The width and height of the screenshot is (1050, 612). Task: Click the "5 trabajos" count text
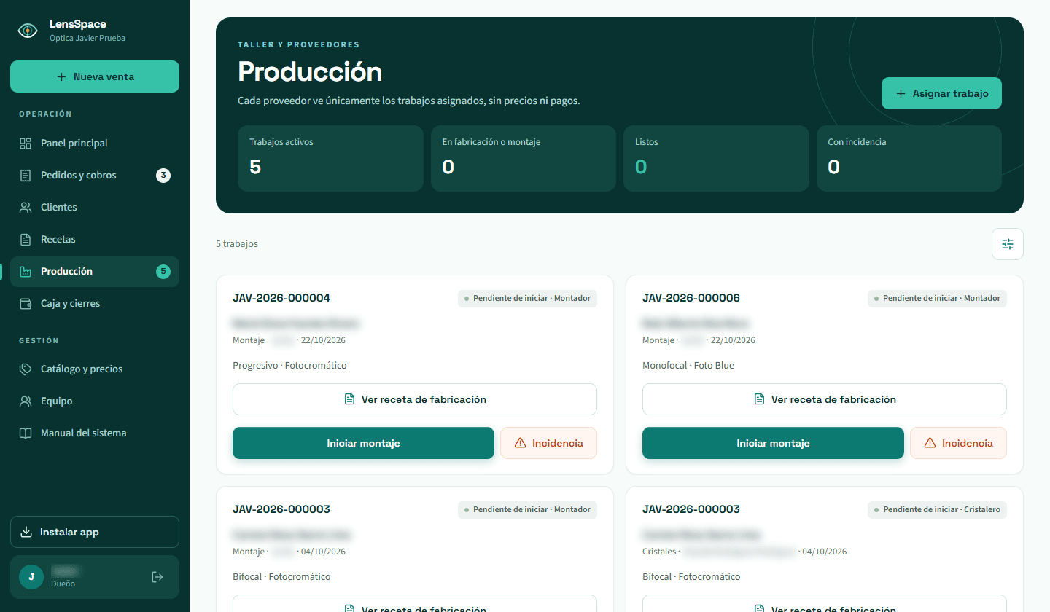pyautogui.click(x=237, y=244)
